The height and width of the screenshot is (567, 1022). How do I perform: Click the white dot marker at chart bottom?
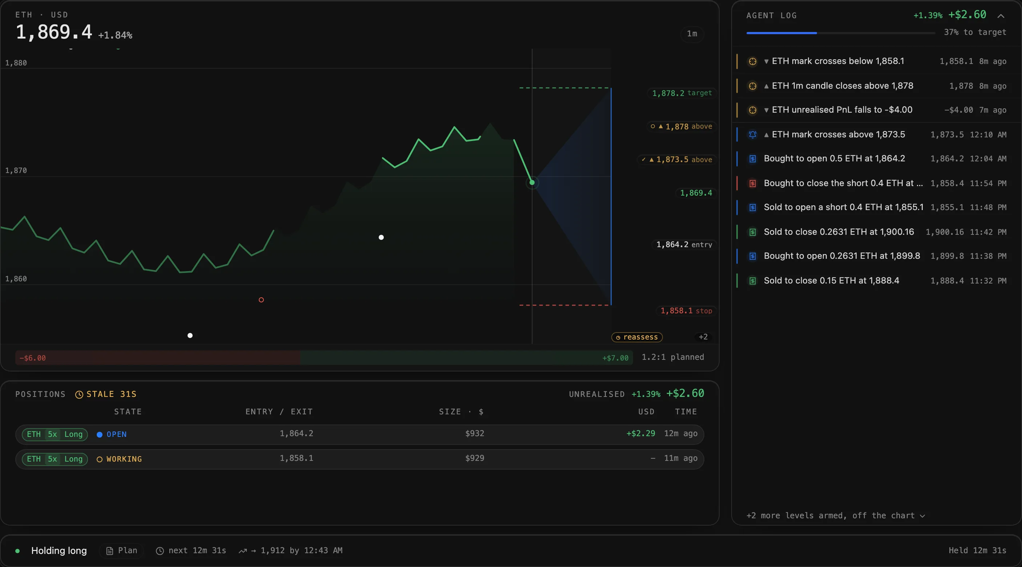pos(190,336)
